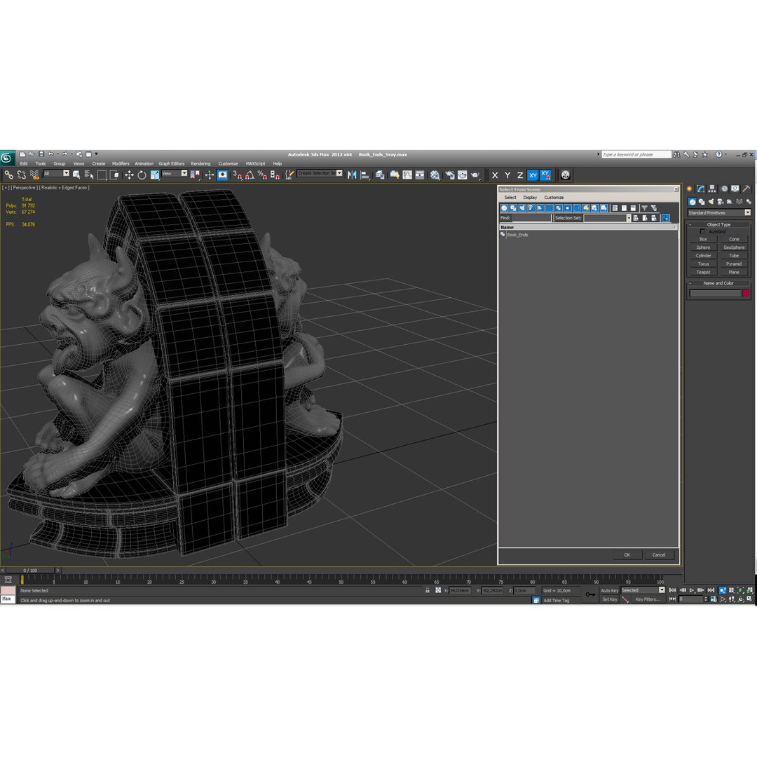Toggle the Auto Key button

tap(609, 590)
